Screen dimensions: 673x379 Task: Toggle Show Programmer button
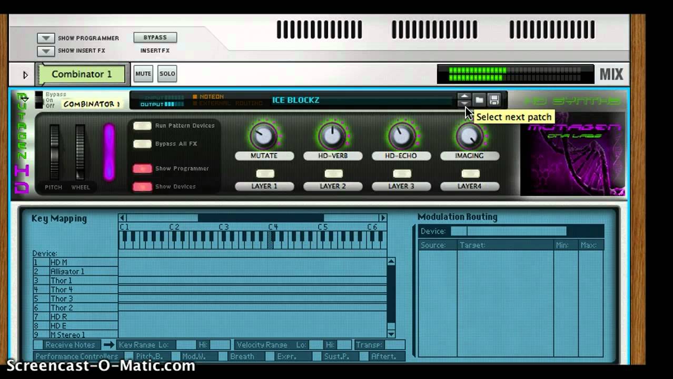pos(142,168)
